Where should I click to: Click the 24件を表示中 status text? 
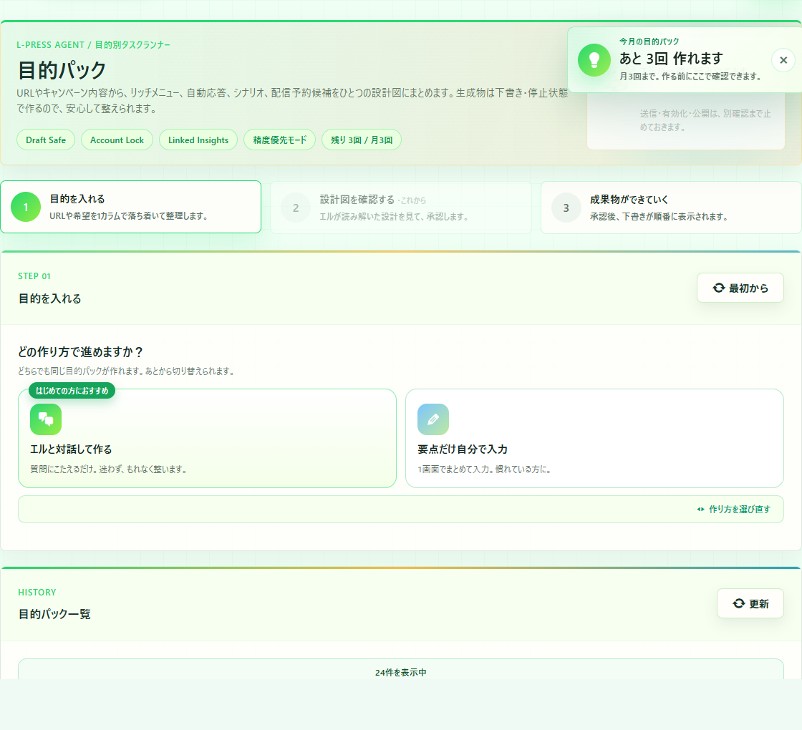(x=400, y=673)
